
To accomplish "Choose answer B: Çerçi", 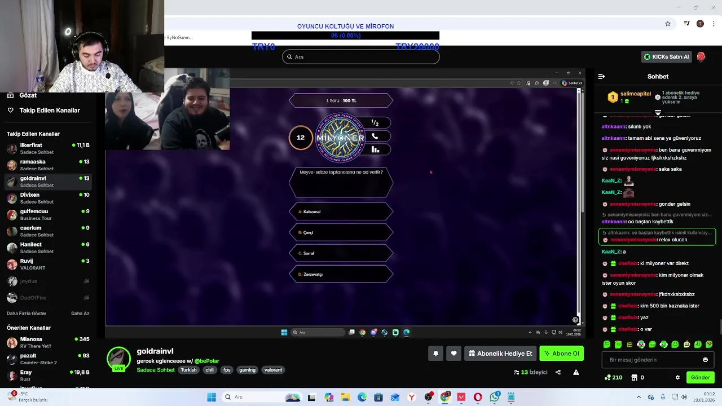I will pos(341,232).
